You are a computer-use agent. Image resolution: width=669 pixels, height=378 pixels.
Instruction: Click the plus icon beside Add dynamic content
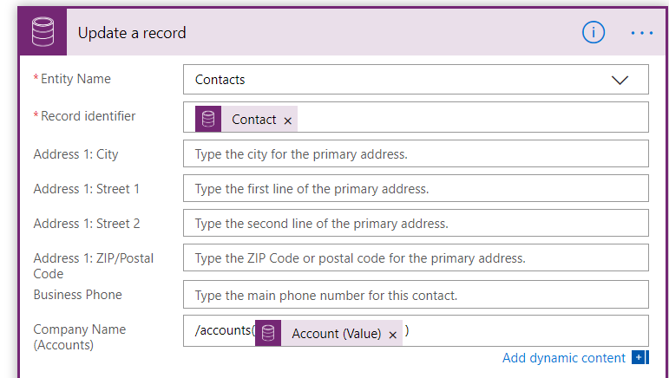click(x=639, y=358)
